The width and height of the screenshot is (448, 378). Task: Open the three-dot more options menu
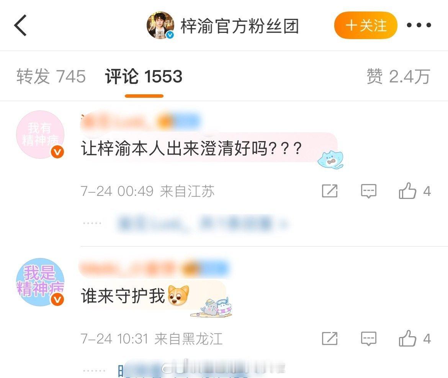point(419,25)
